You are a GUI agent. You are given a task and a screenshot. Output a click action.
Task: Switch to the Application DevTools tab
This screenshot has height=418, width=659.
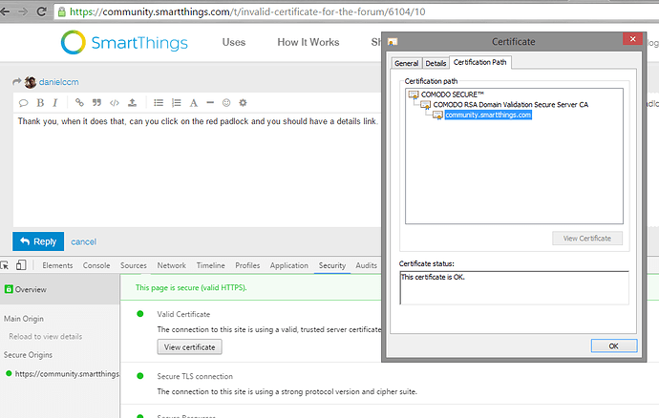[289, 265]
